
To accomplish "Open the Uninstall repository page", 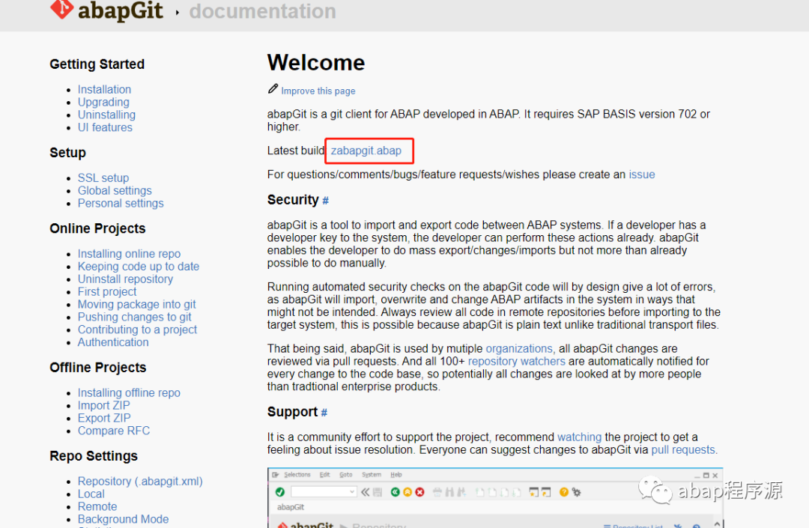I will click(125, 279).
